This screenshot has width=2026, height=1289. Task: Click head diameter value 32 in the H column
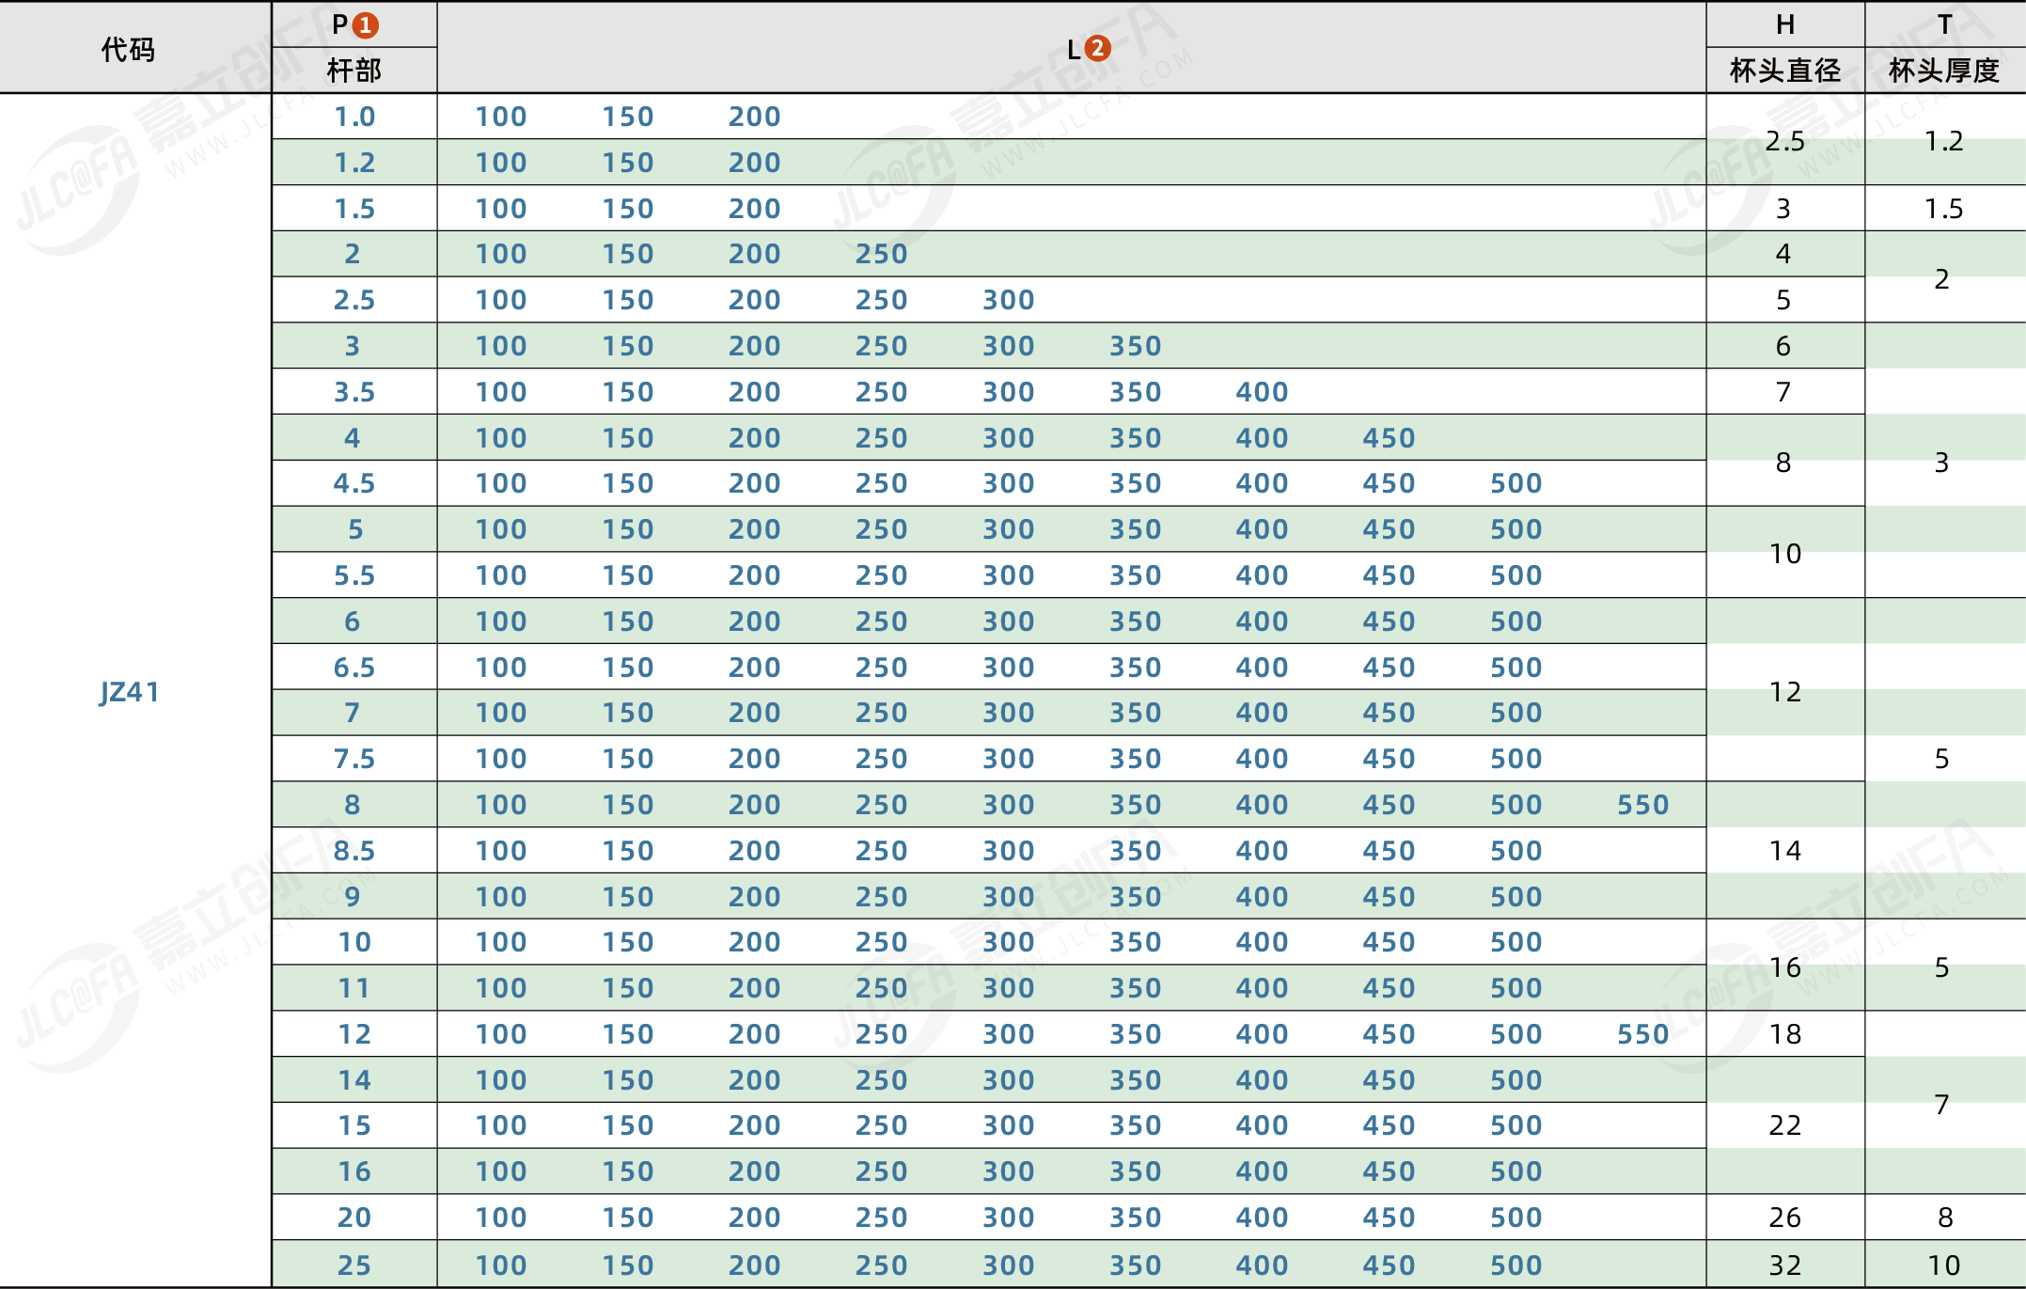(x=1784, y=1265)
